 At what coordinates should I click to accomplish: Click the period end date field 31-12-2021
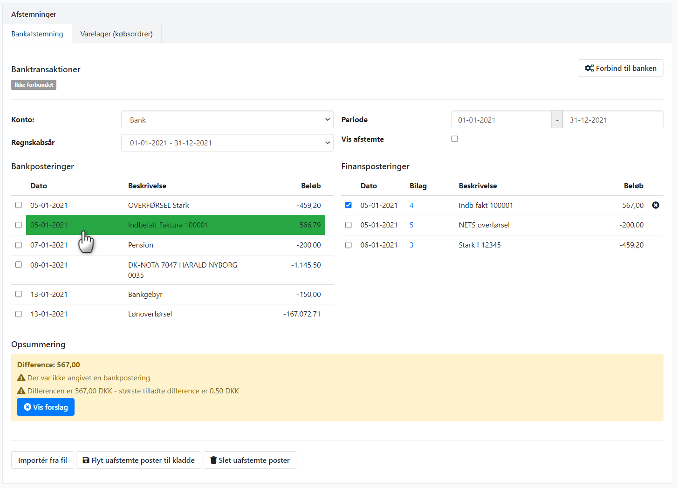[613, 120]
